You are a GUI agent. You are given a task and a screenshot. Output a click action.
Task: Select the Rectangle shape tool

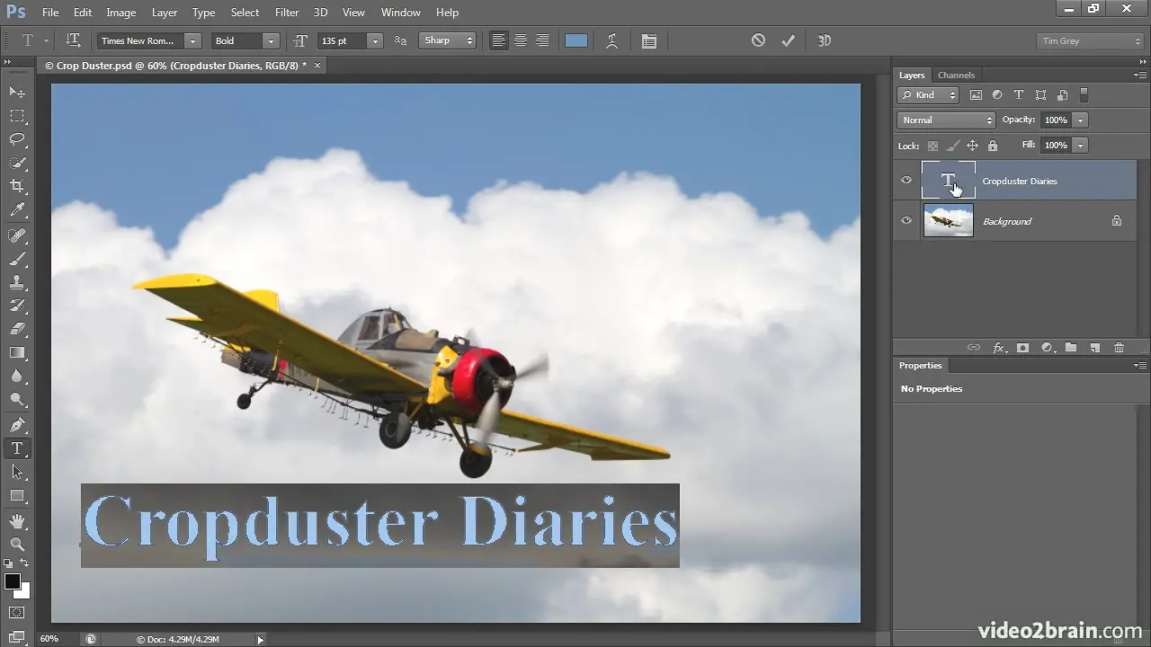17,496
